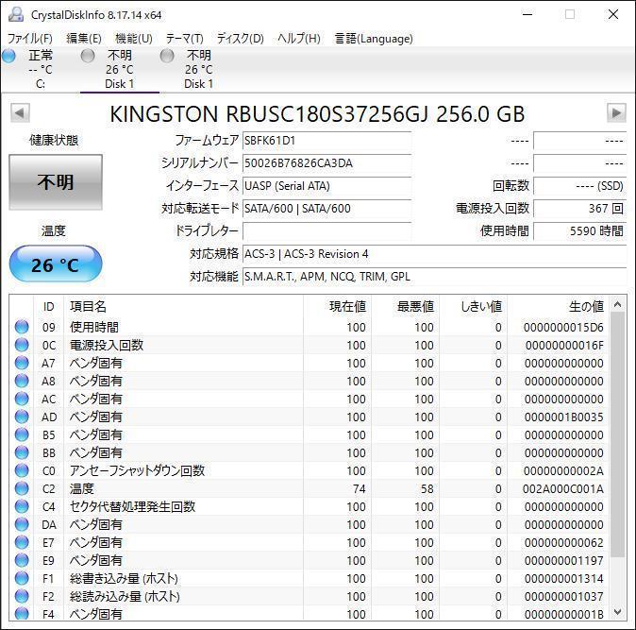This screenshot has height=630, width=636.
Task: Click the 最悪値 column header
Action: pos(405,306)
